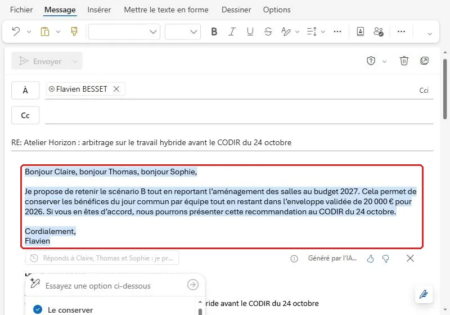Submit the Copilot prompt arrow button
Screen dimensions: 450x315
point(192,285)
